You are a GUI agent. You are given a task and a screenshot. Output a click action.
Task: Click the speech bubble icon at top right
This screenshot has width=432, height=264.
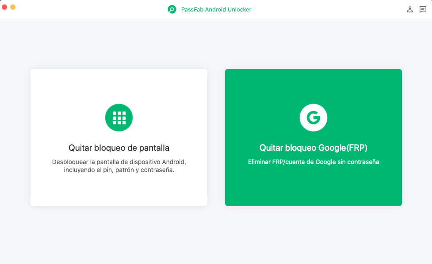click(423, 9)
